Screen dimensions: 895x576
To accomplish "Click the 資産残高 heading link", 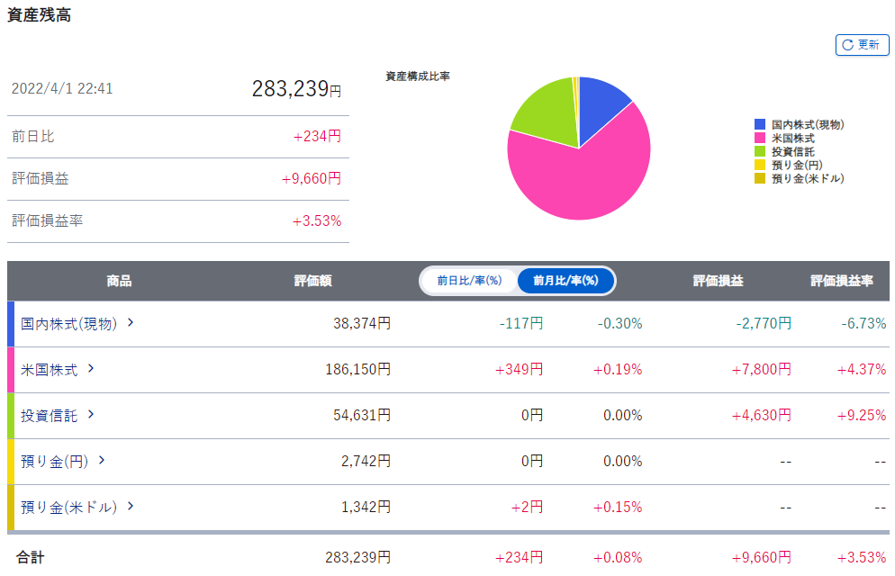I will 40,15.
